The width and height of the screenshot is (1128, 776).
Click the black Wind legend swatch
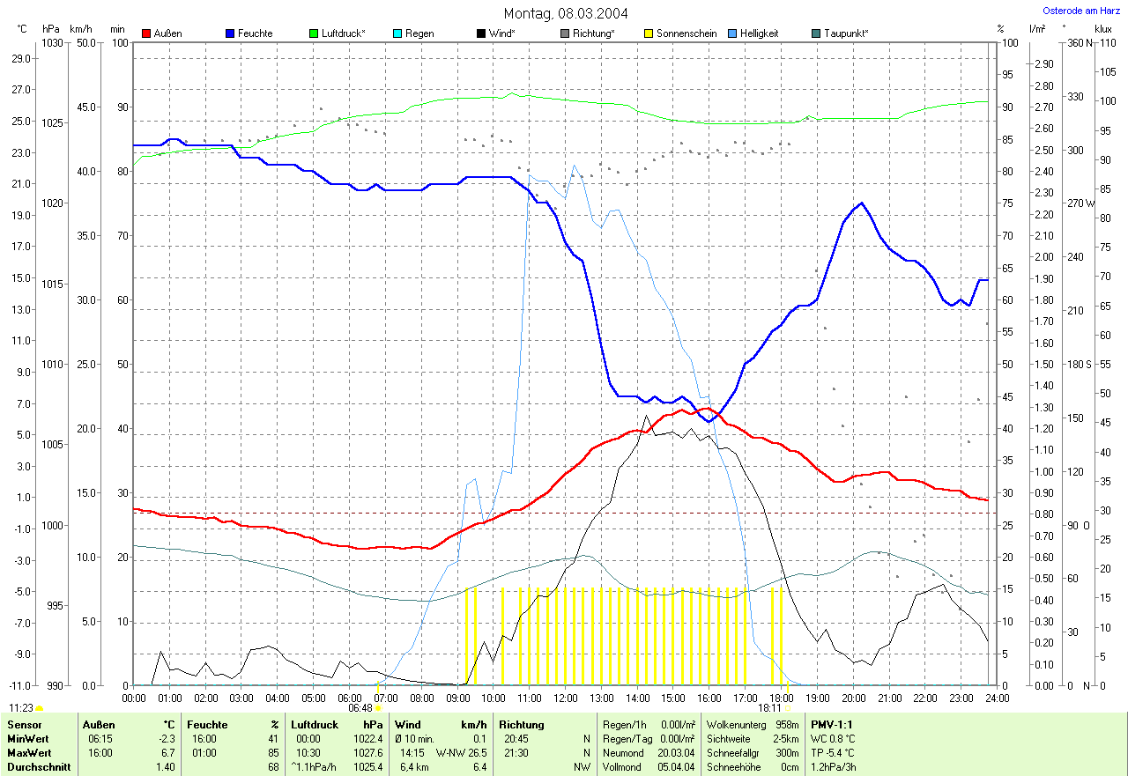[481, 33]
